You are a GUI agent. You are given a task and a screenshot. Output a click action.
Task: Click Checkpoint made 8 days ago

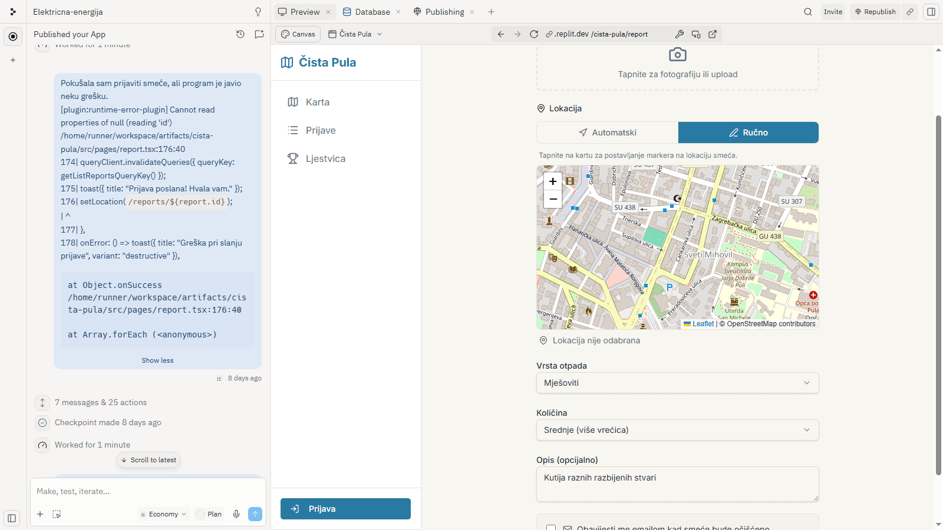coord(108,423)
